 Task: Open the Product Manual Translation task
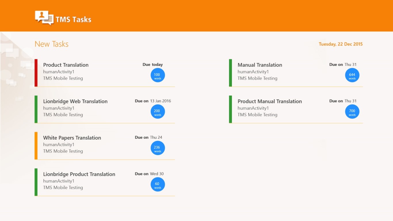(296, 109)
